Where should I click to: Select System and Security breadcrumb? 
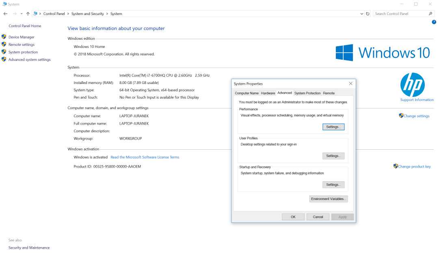87,14
